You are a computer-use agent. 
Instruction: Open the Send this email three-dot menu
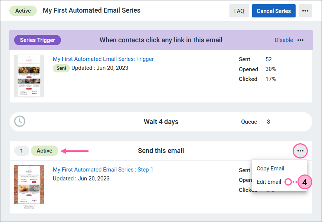tap(300, 151)
